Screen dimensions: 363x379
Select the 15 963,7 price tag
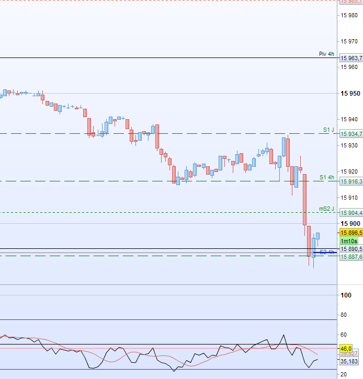(351, 58)
